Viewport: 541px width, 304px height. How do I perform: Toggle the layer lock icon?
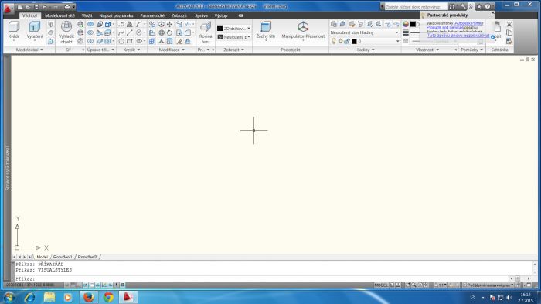tap(347, 41)
